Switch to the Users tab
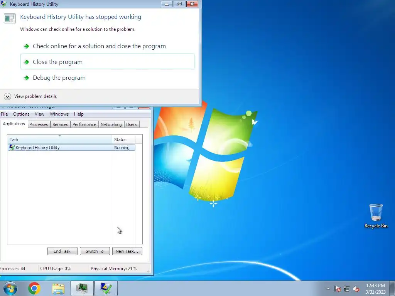This screenshot has height=296, width=395. pos(132,124)
